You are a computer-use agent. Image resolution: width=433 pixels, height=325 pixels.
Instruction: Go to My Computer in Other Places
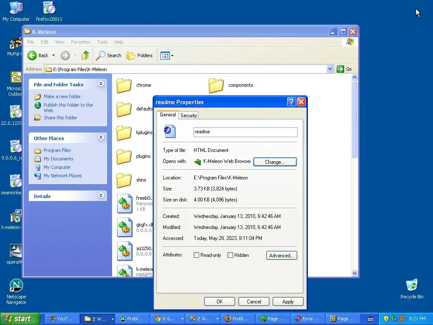(x=57, y=167)
